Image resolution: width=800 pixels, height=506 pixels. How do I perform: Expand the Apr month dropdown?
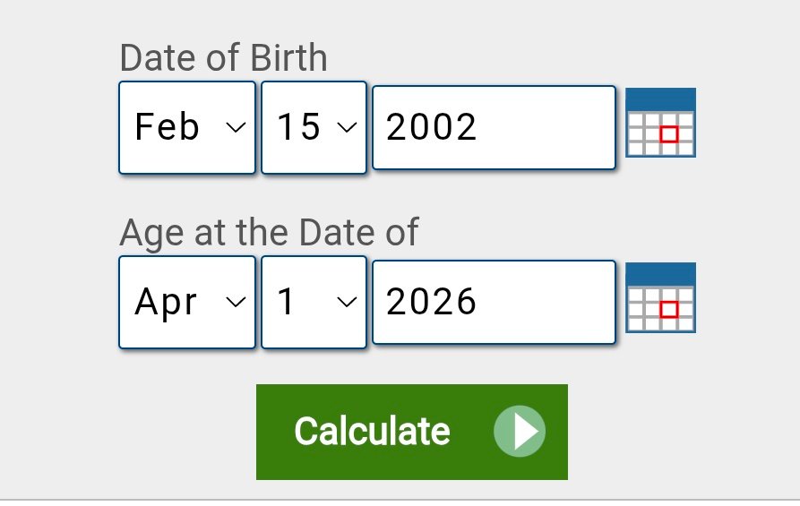(x=187, y=302)
